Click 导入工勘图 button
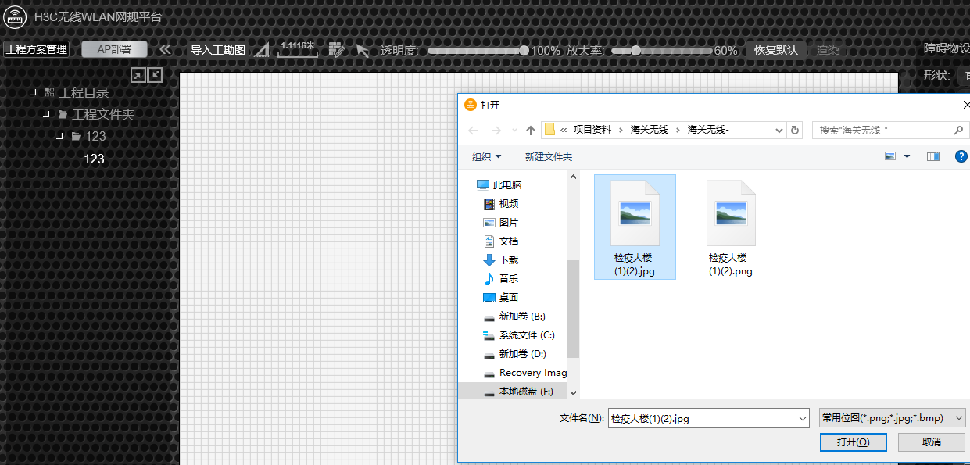The width and height of the screenshot is (970, 465). (x=218, y=50)
